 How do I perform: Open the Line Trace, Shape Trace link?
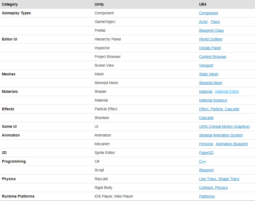point(219,179)
